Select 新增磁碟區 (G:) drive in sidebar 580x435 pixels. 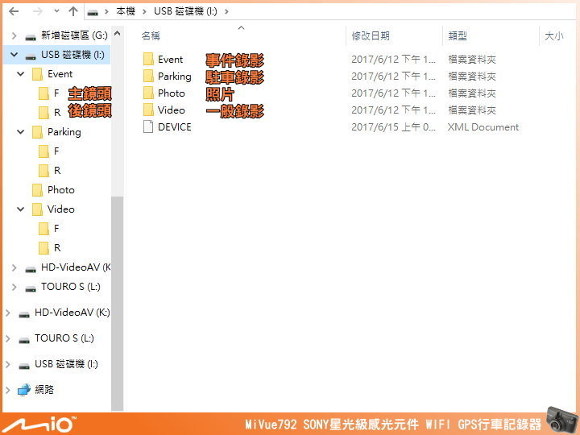point(73,35)
